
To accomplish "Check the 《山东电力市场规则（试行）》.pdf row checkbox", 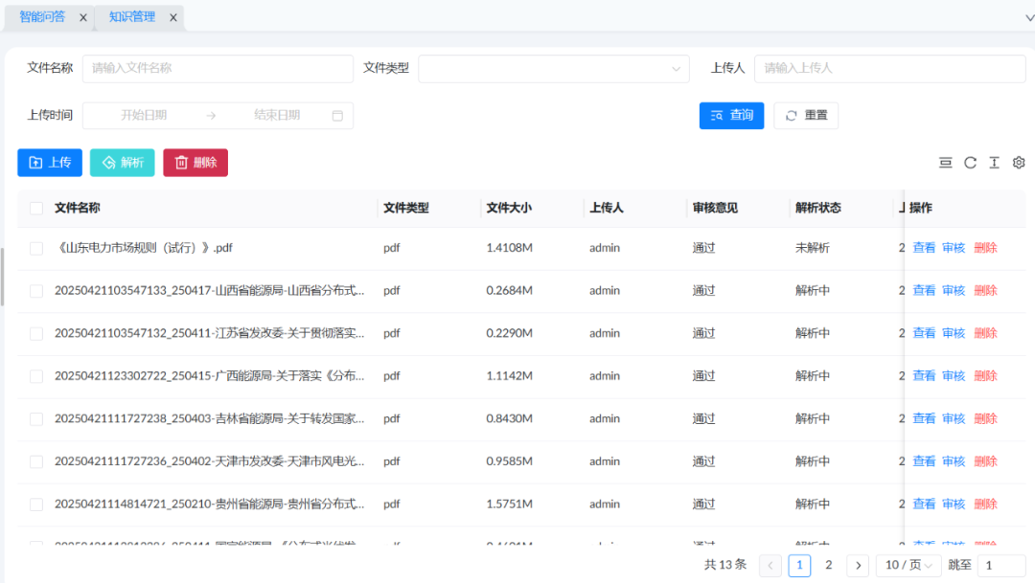I will pyautogui.click(x=36, y=248).
